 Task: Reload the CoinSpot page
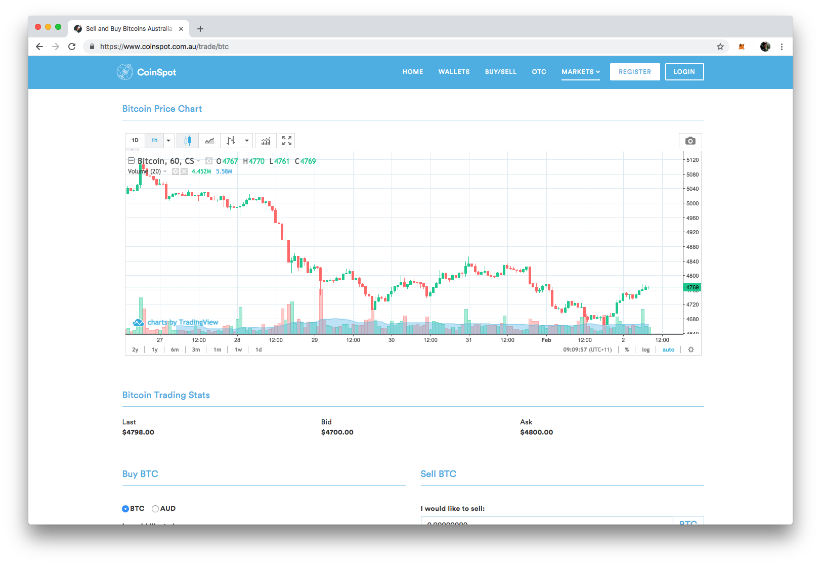pos(72,47)
